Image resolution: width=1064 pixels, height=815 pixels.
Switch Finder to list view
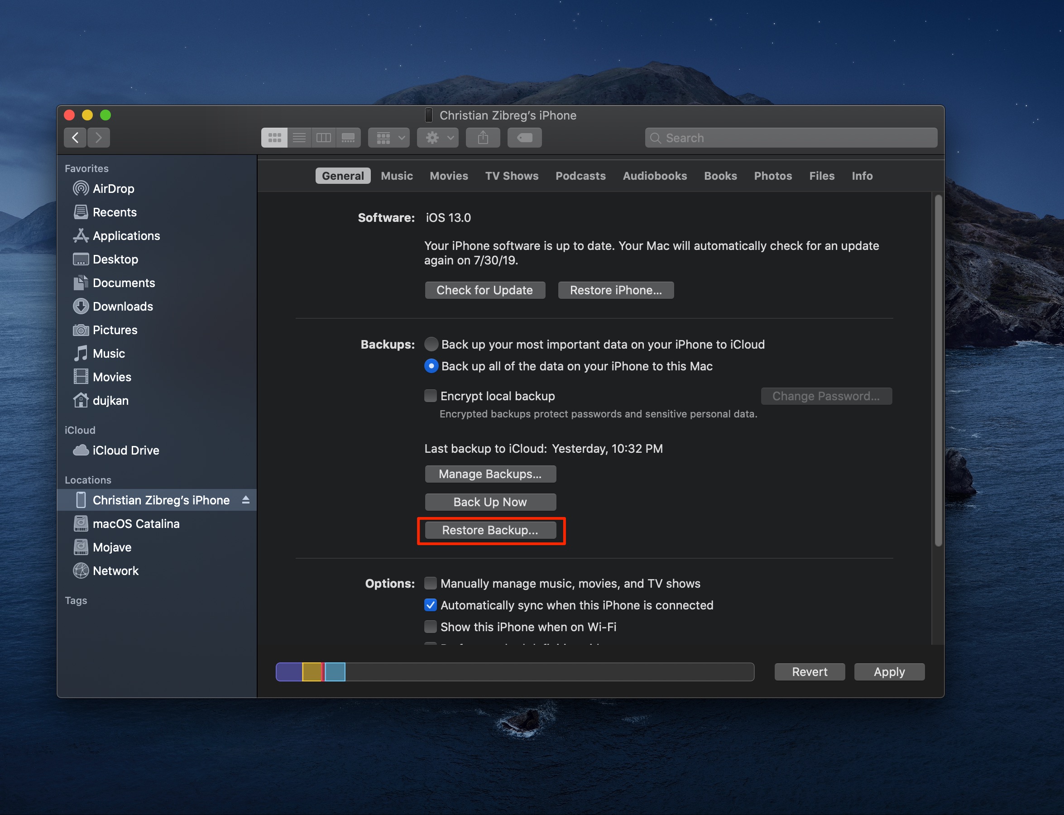299,138
